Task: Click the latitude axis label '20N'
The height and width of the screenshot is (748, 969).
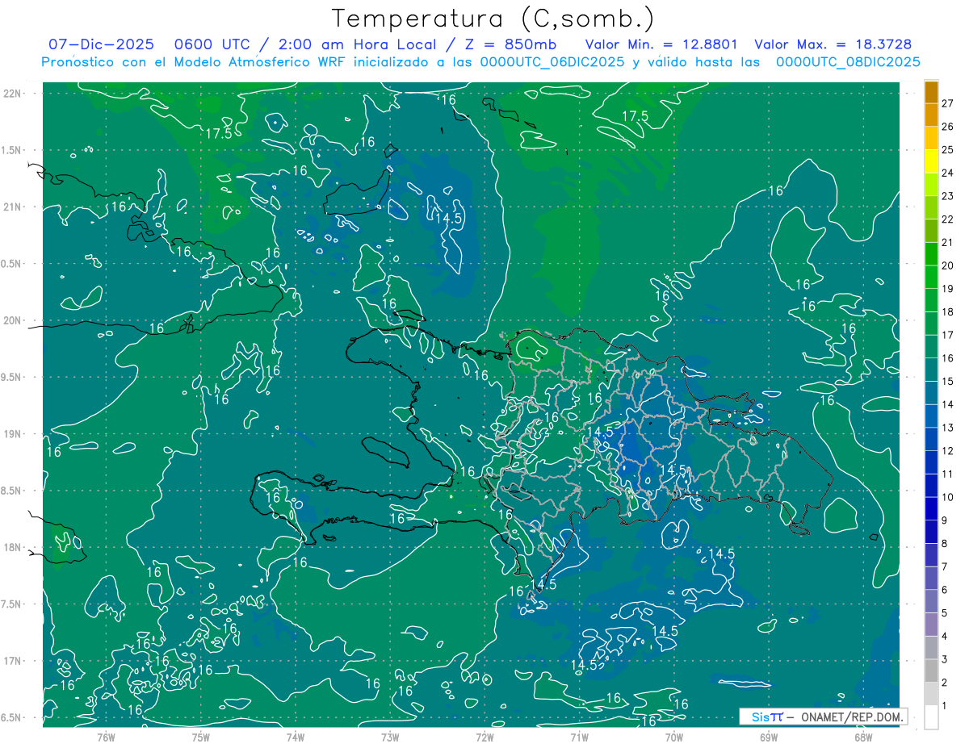Action: click(12, 320)
